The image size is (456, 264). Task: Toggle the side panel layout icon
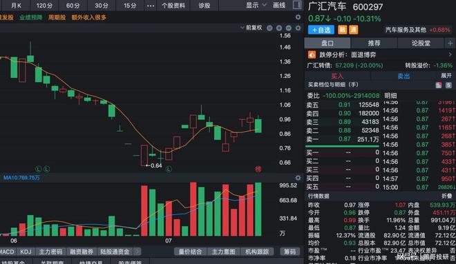pos(297,5)
